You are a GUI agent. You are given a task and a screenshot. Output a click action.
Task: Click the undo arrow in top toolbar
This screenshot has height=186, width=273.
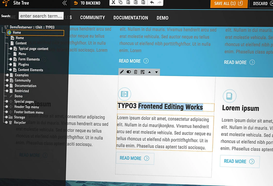click(152, 3)
